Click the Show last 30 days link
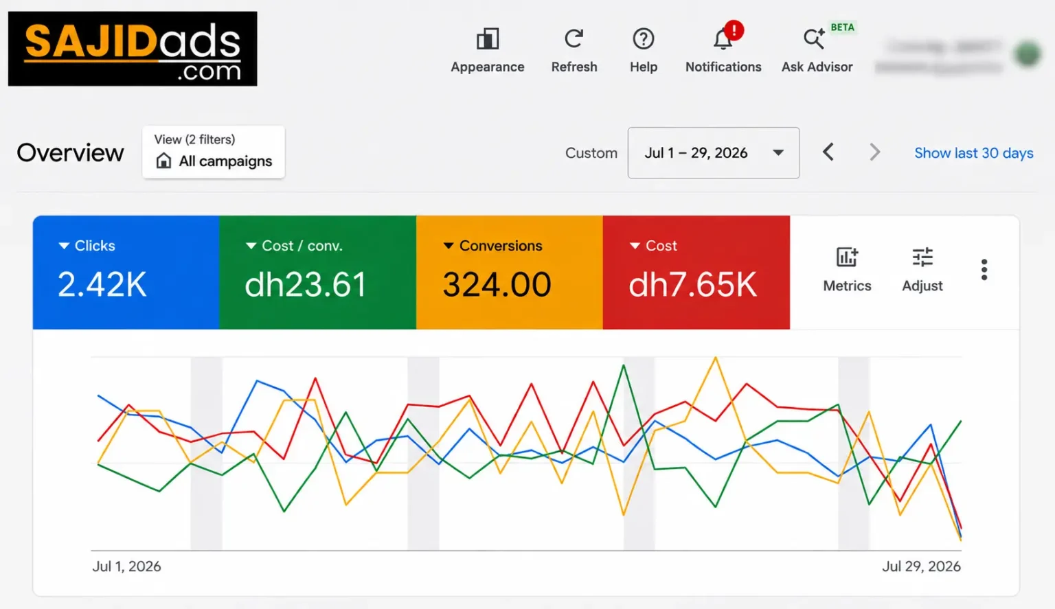The width and height of the screenshot is (1055, 609). tap(973, 153)
